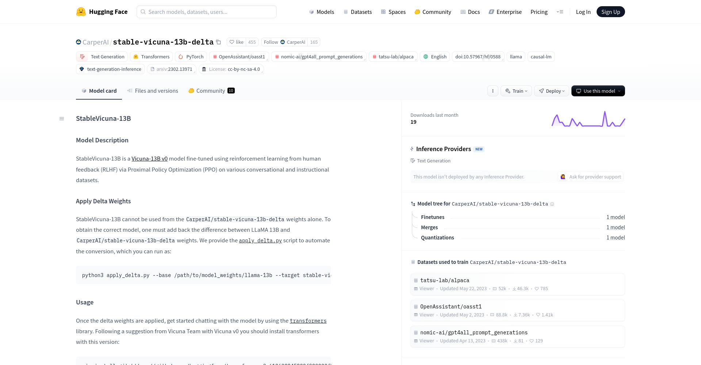Image resolution: width=701 pixels, height=365 pixels.
Task: Follow CarperAI organization
Action: pos(284,42)
